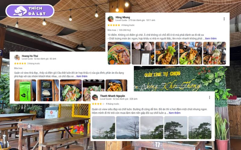
Task: Open reviewer name Hồng Nhung
Action: pos(123,17)
